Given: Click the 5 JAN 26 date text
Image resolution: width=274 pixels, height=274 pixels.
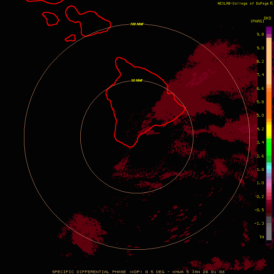Looking at the screenshot, I should [x=198, y=272].
